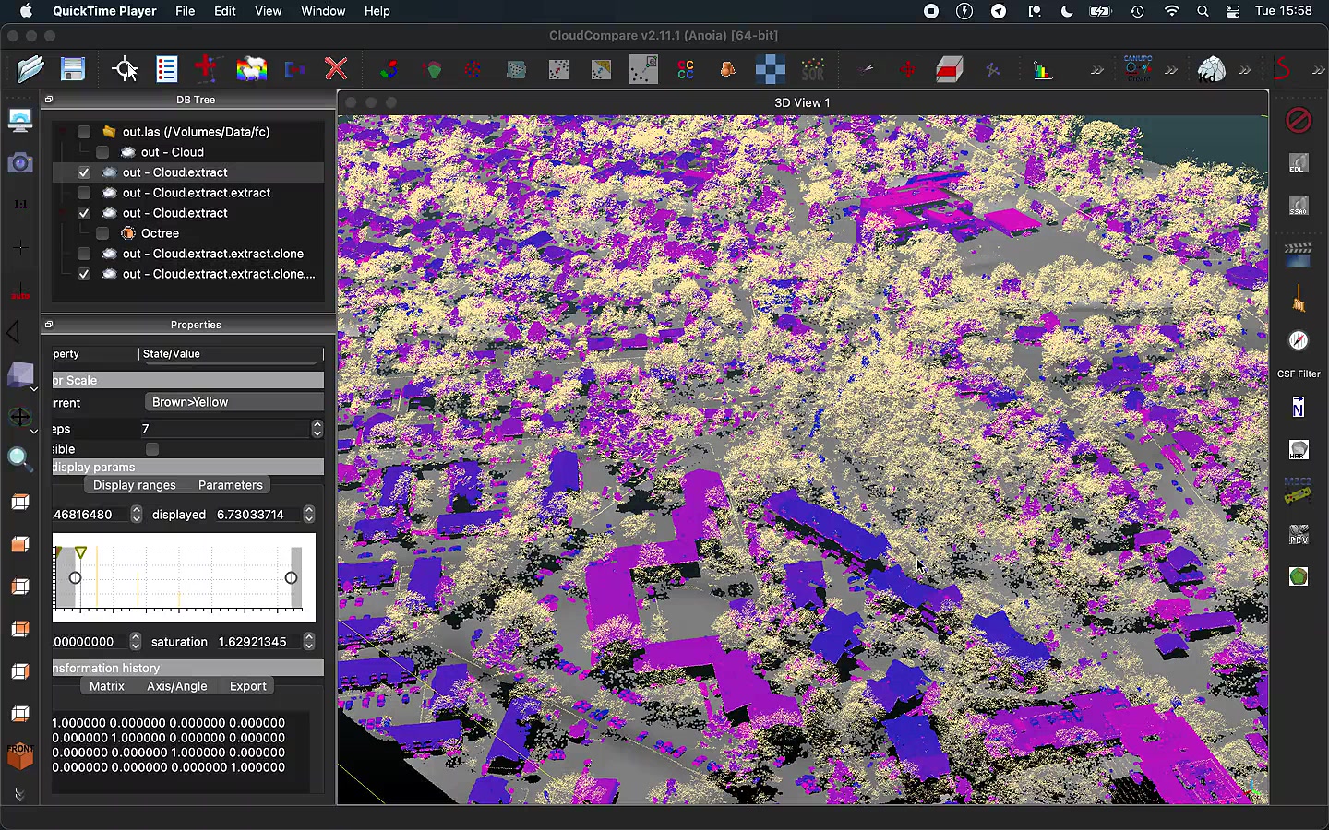Select the Point picking tool
This screenshot has height=830, width=1329.
[124, 69]
